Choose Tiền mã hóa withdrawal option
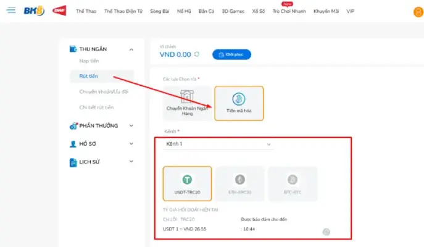424x247 pixels. 239,103
